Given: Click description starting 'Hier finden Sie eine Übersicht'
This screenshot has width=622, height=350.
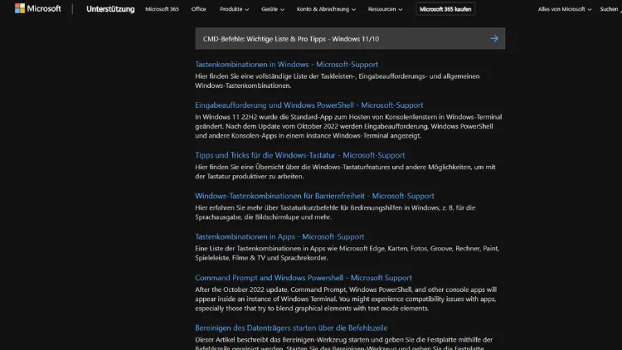Looking at the screenshot, I should pos(345,172).
